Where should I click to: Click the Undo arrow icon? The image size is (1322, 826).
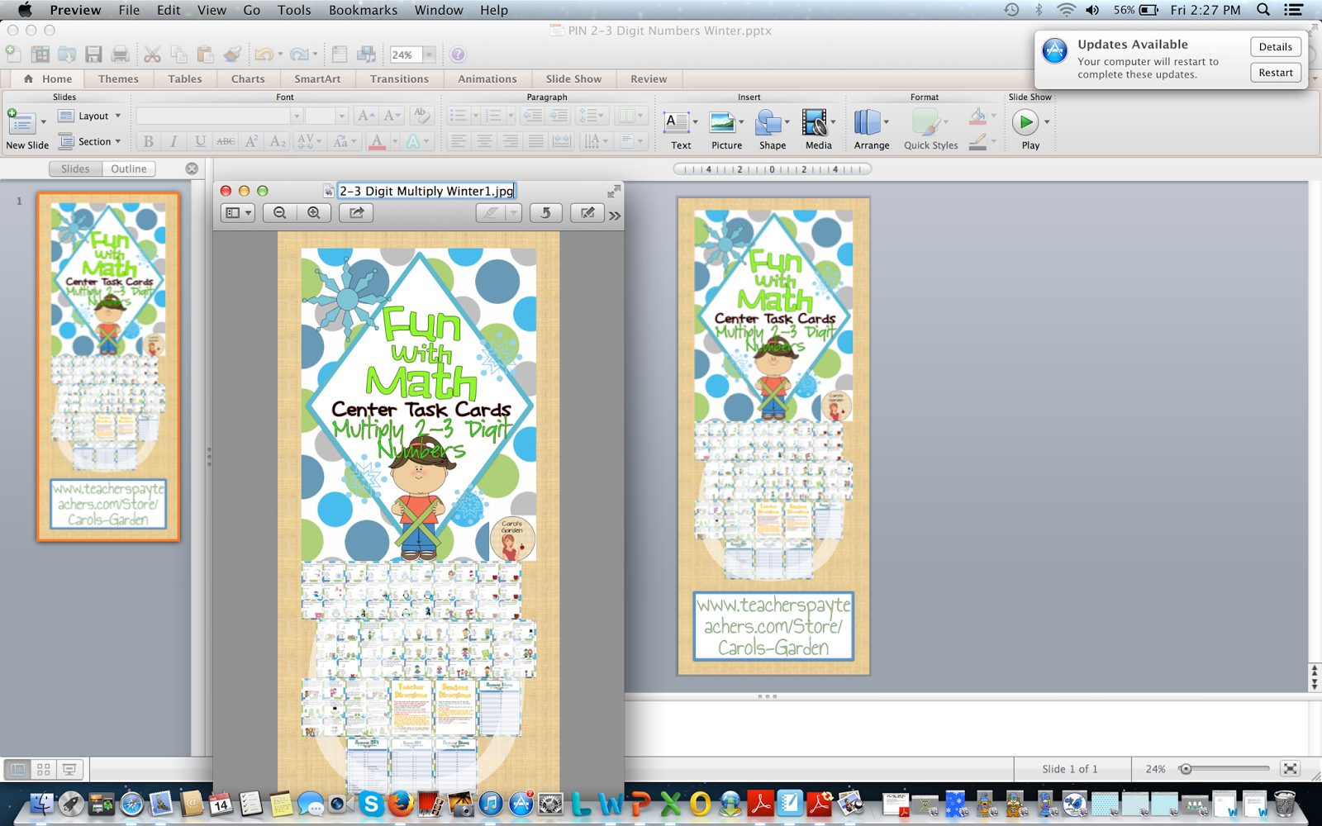coord(264,55)
